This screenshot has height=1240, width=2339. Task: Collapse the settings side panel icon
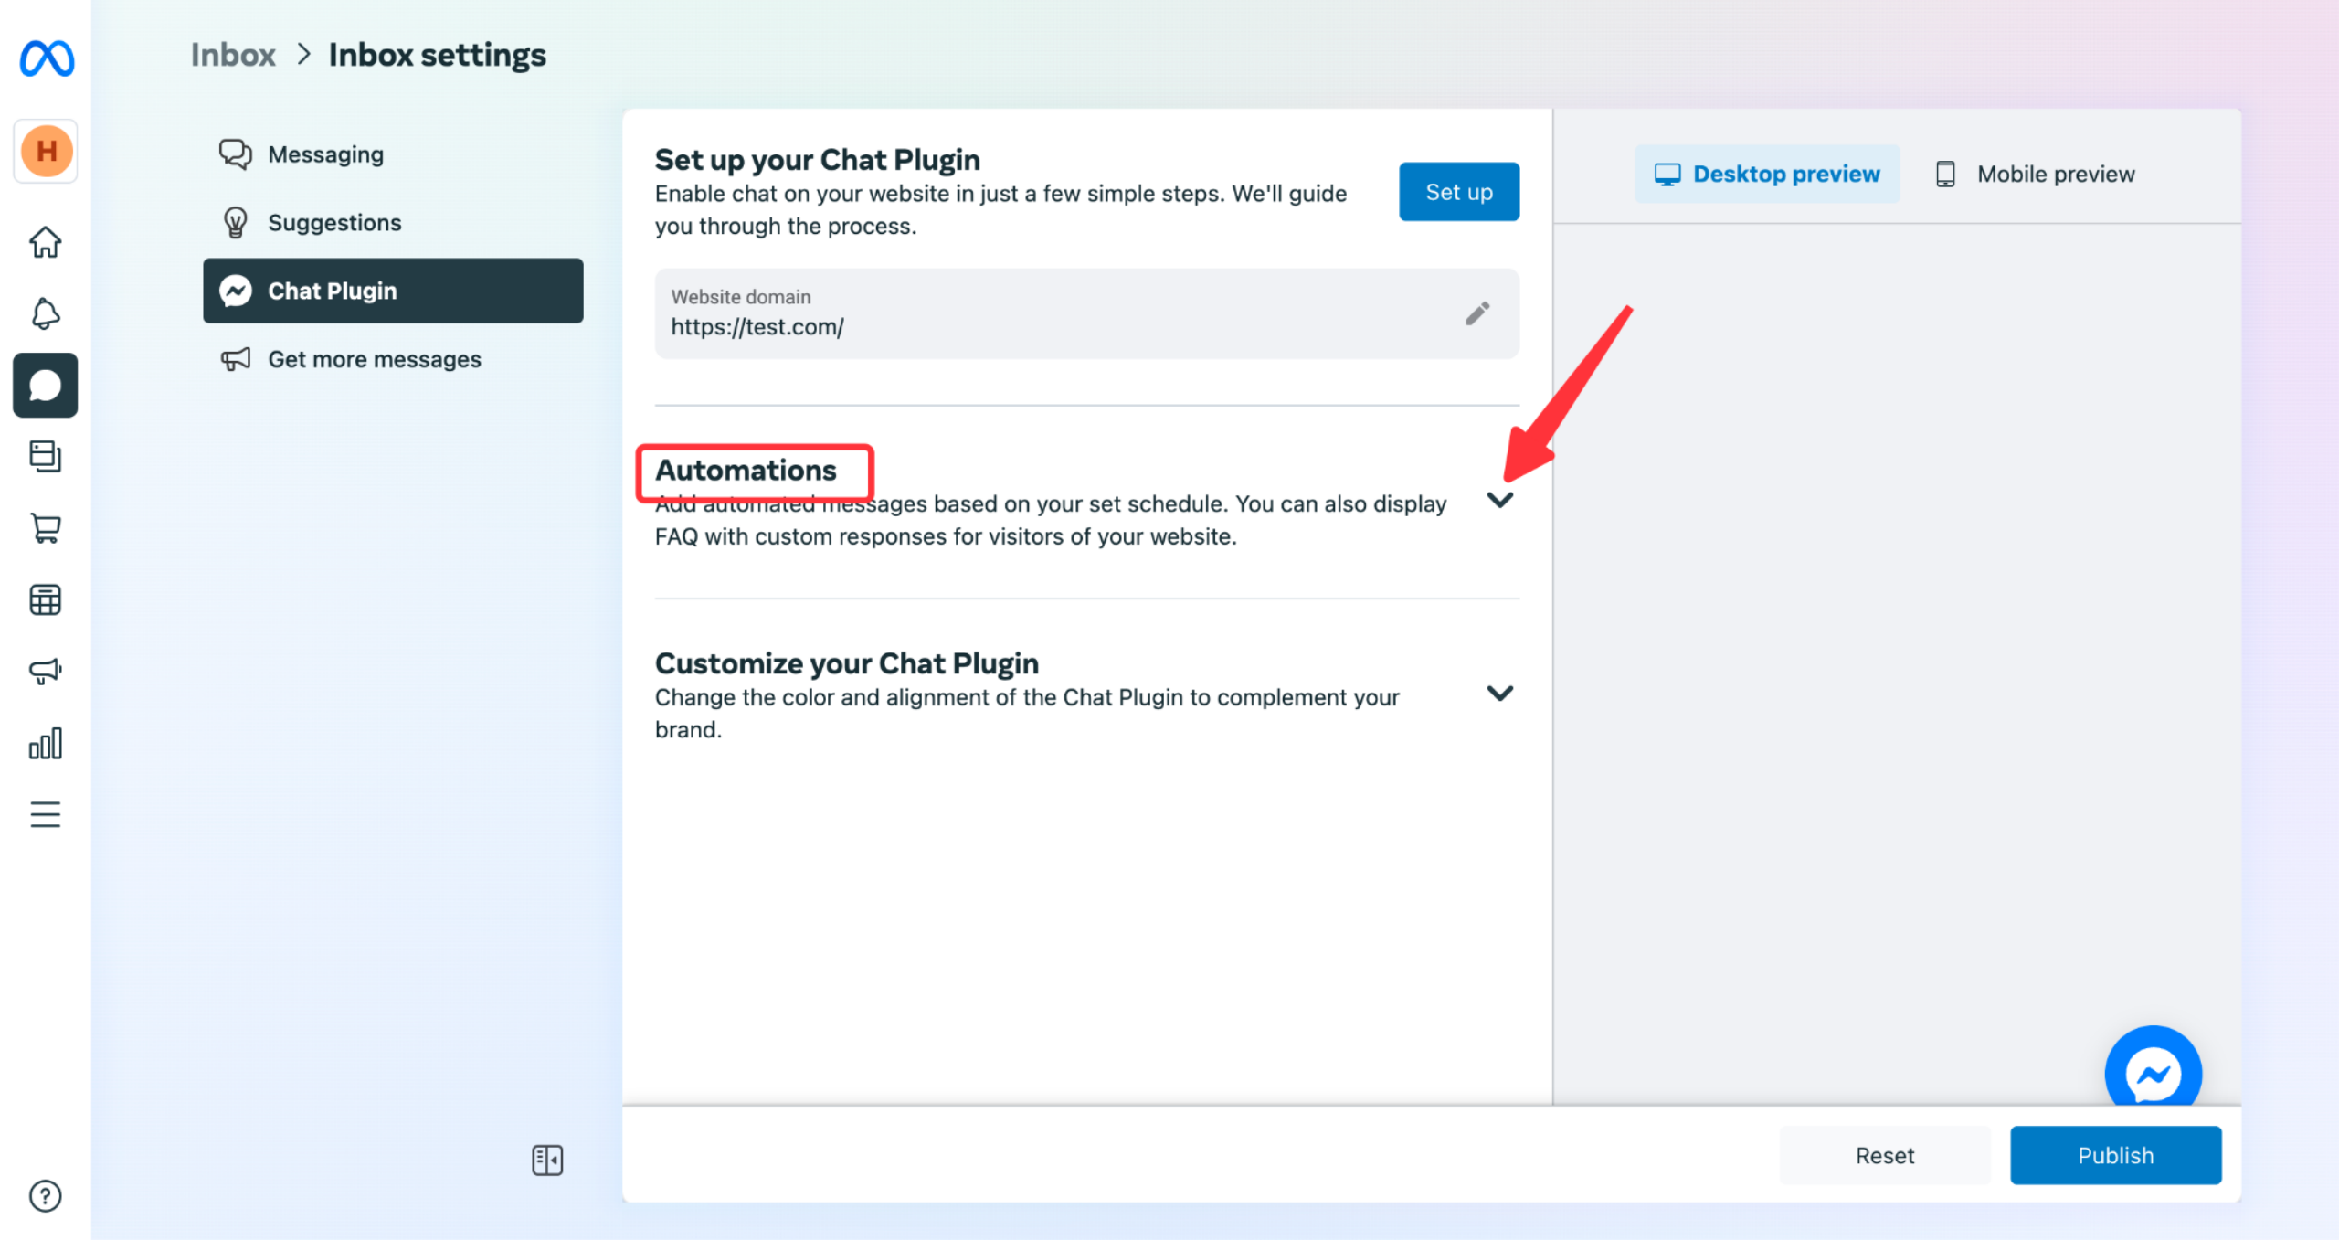pyautogui.click(x=547, y=1160)
